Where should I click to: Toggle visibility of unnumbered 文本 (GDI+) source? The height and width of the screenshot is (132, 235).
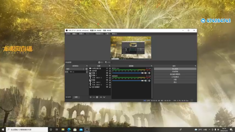tap(107, 82)
